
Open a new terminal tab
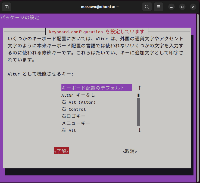coord(7,7)
